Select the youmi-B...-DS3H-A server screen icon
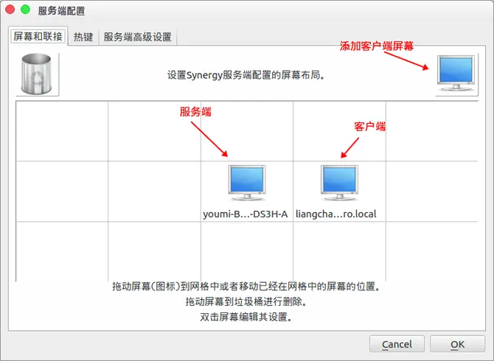Viewport: 494px width, 361px height. click(x=247, y=183)
